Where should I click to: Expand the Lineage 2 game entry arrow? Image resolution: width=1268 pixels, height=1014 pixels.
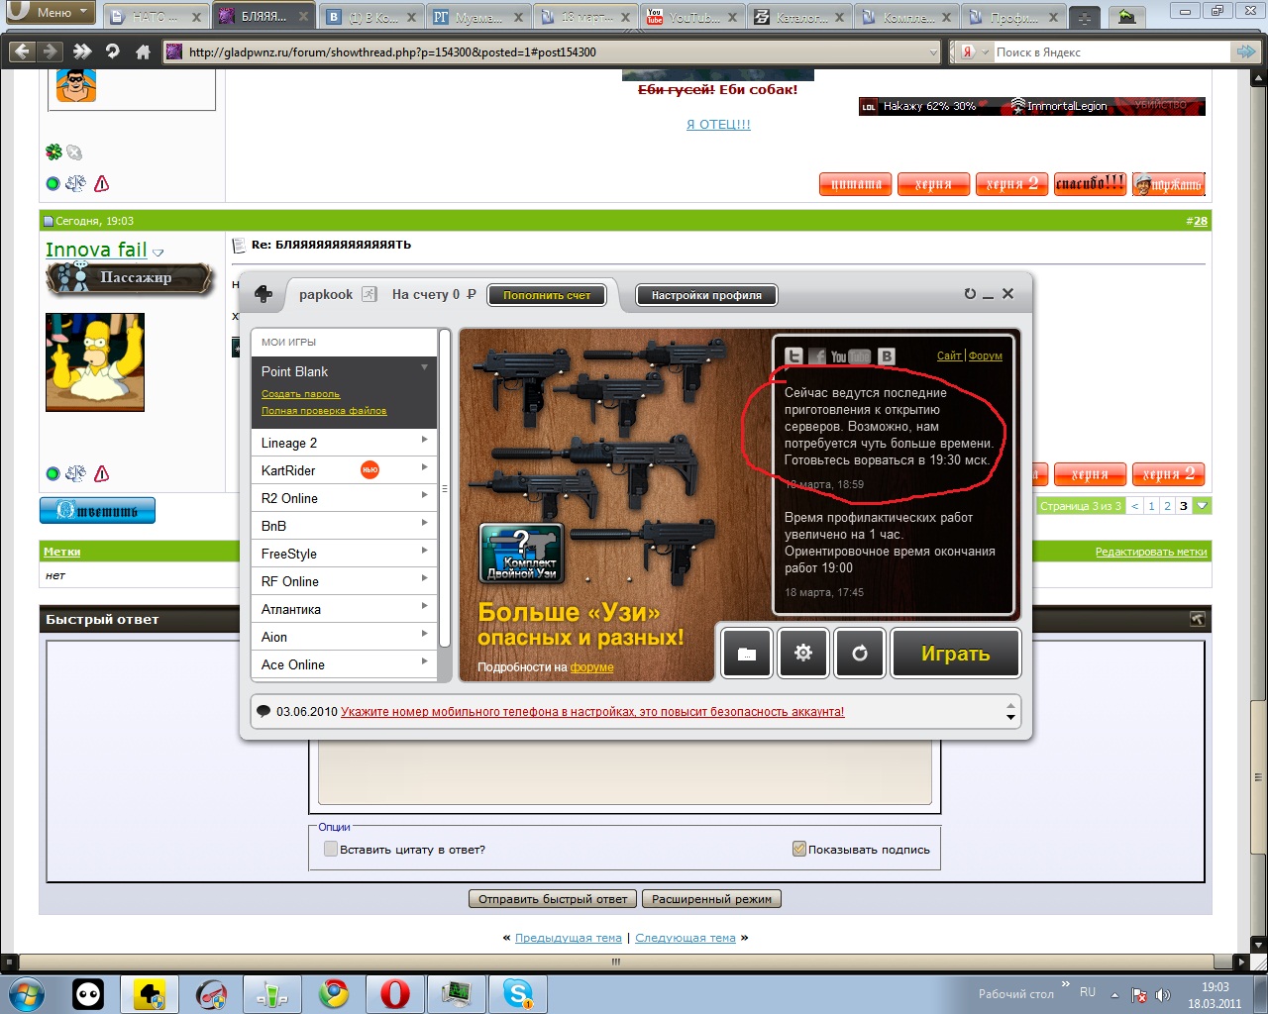(x=425, y=439)
